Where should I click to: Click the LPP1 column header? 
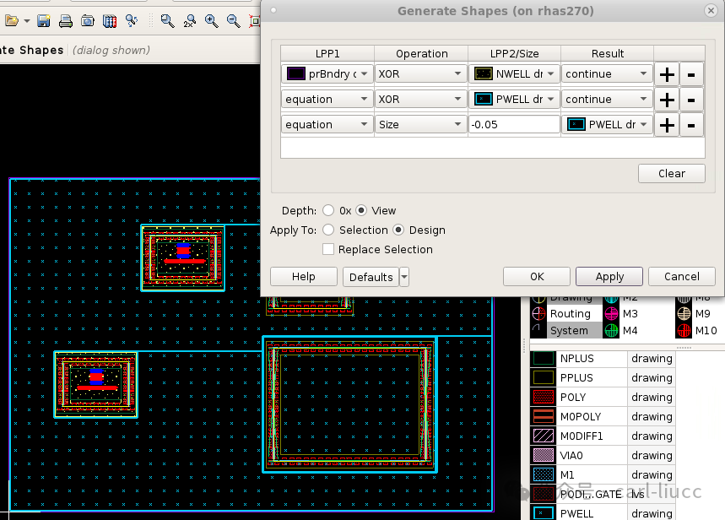click(327, 54)
